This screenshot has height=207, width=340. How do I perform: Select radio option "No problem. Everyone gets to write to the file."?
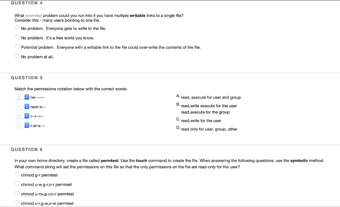pyautogui.click(x=17, y=27)
